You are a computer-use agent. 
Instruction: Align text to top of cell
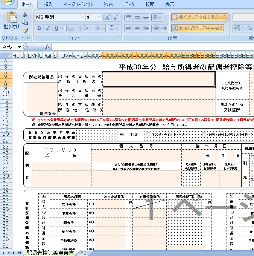pyautogui.click(x=129, y=17)
